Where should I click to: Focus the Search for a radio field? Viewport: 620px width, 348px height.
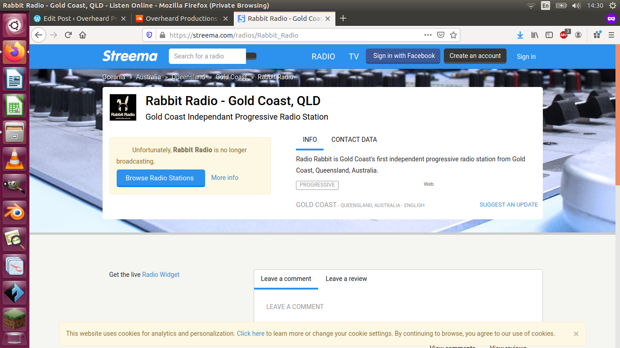coord(207,56)
